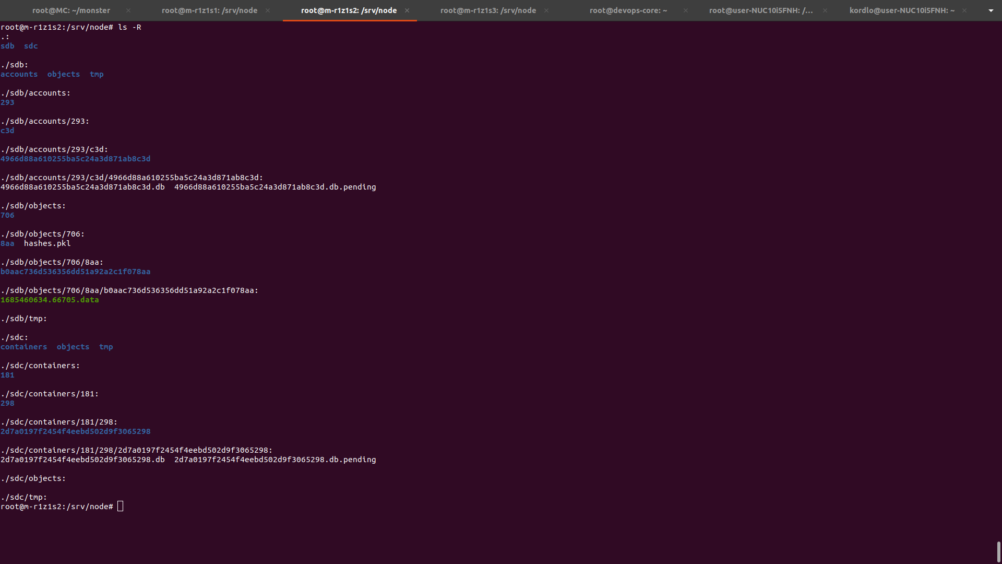Switch to root@MC ~/monster tab

click(71, 10)
